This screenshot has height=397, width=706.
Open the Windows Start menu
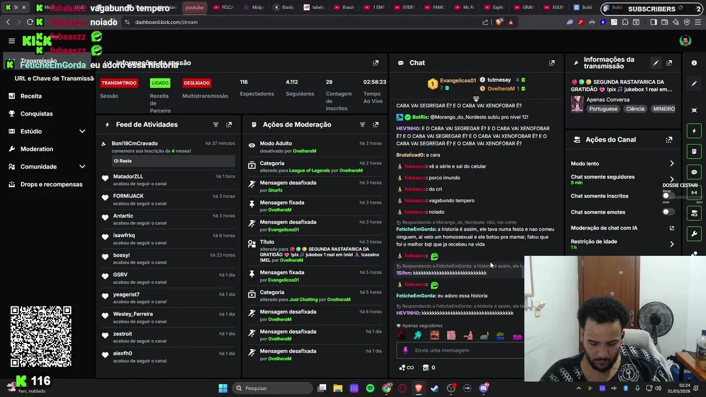[x=223, y=388]
